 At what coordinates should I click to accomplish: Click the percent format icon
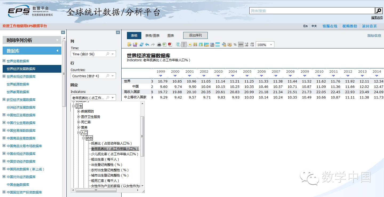coord(235,44)
